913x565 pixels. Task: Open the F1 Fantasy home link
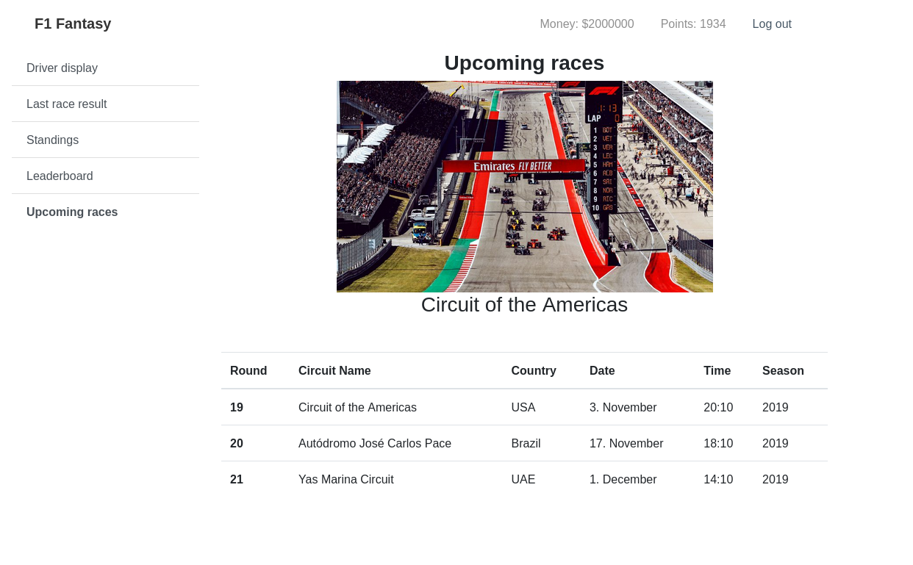click(73, 24)
